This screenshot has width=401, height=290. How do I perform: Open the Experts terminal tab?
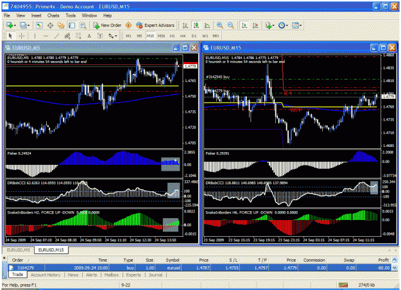coord(133,275)
